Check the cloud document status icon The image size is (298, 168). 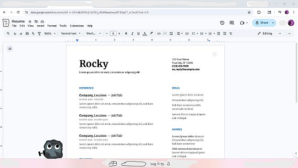click(x=43, y=22)
